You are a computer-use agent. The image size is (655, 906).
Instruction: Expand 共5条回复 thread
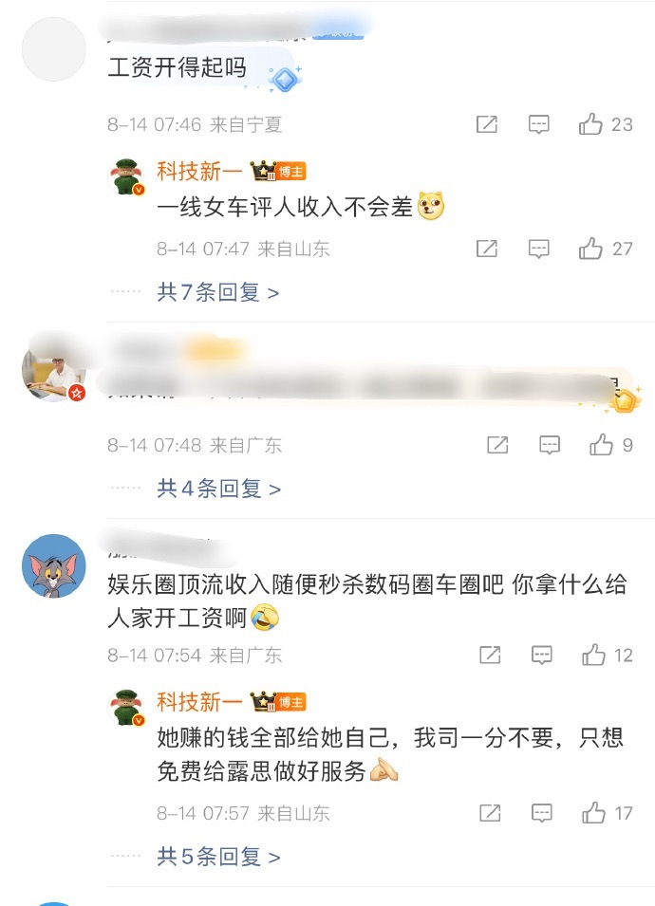(218, 857)
